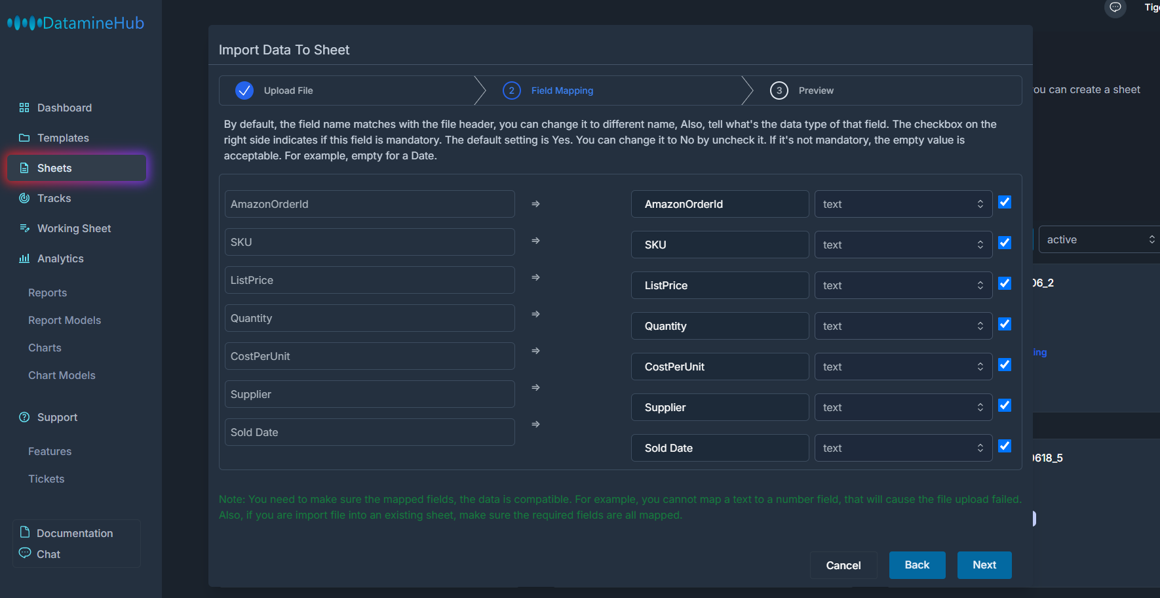Image resolution: width=1160 pixels, height=598 pixels.
Task: Open the chat icon in top header
Action: (1115, 7)
